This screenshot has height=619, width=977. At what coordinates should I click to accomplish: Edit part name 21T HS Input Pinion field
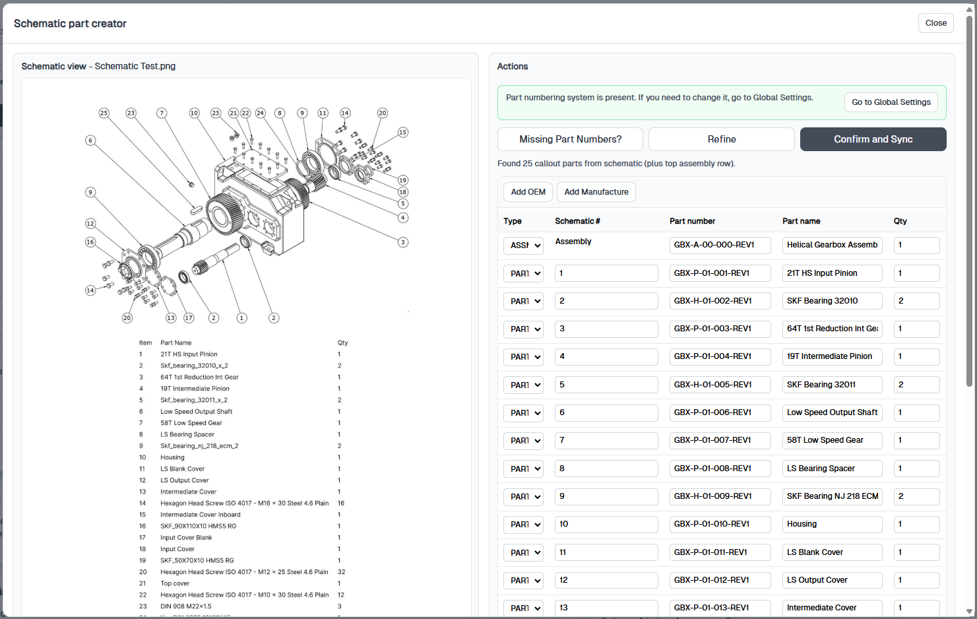tap(832, 273)
